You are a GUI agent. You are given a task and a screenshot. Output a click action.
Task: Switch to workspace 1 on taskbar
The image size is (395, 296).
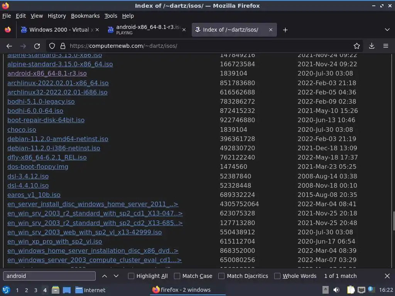[x=17, y=290]
